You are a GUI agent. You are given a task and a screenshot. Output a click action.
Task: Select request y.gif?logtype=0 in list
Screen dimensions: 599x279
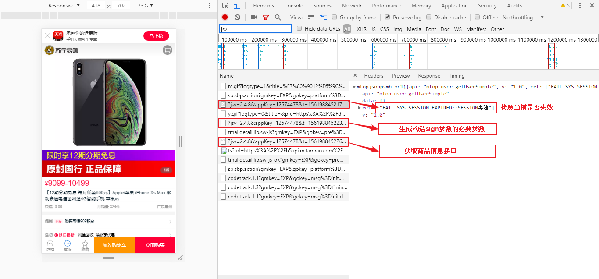[x=284, y=113]
